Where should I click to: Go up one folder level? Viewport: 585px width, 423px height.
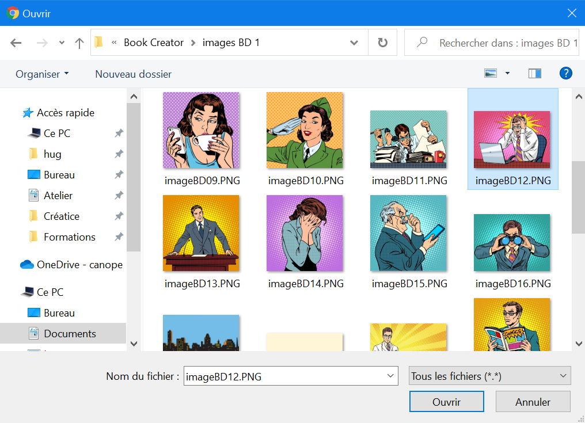(x=79, y=43)
